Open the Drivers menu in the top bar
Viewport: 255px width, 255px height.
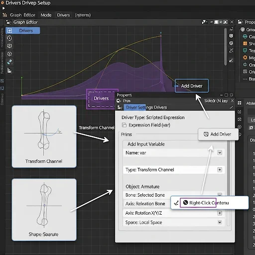[63, 15]
